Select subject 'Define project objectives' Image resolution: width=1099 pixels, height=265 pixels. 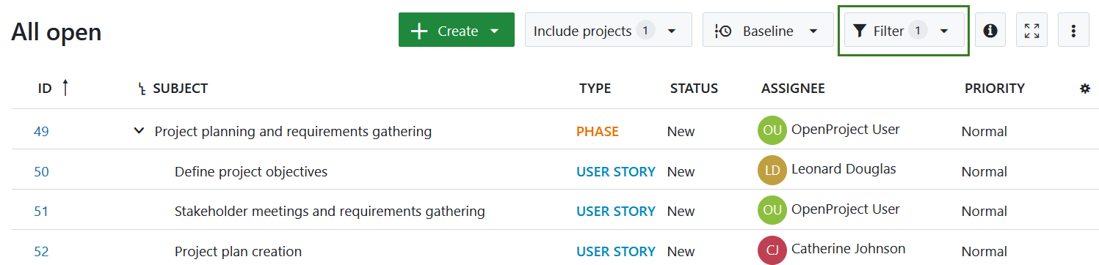click(x=251, y=172)
